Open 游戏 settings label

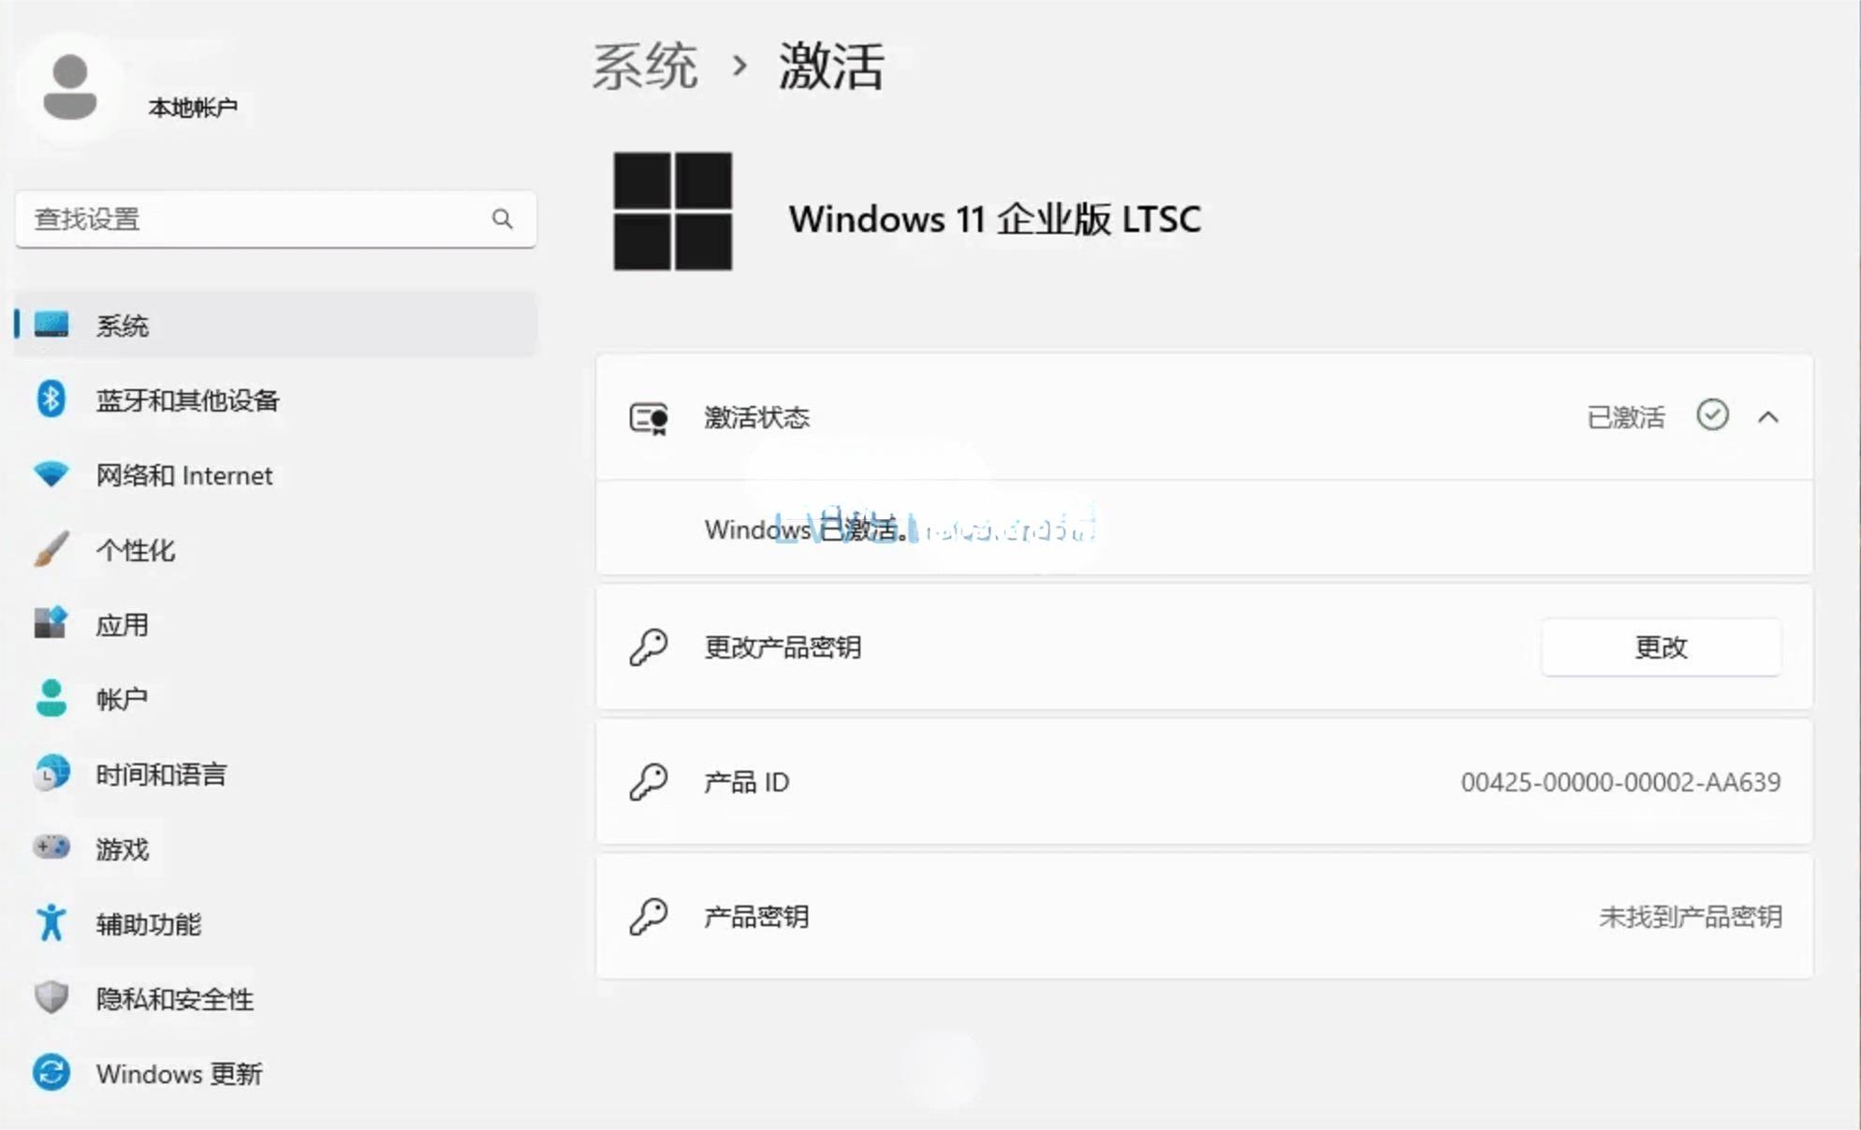(123, 849)
